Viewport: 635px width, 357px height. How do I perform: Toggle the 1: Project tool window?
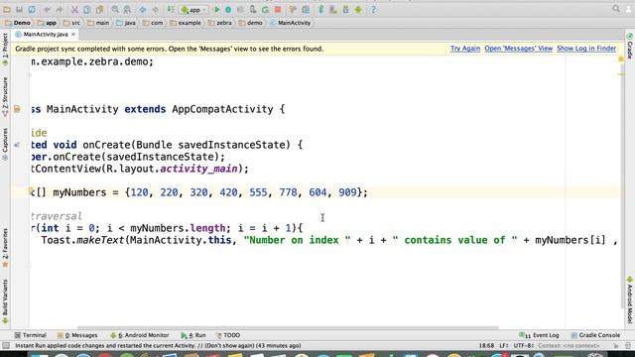(5, 49)
